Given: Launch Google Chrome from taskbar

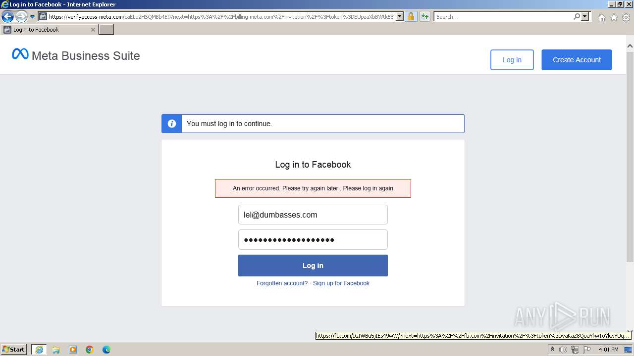Looking at the screenshot, I should pyautogui.click(x=90, y=350).
